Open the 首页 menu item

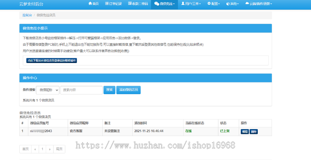coord(93,4)
